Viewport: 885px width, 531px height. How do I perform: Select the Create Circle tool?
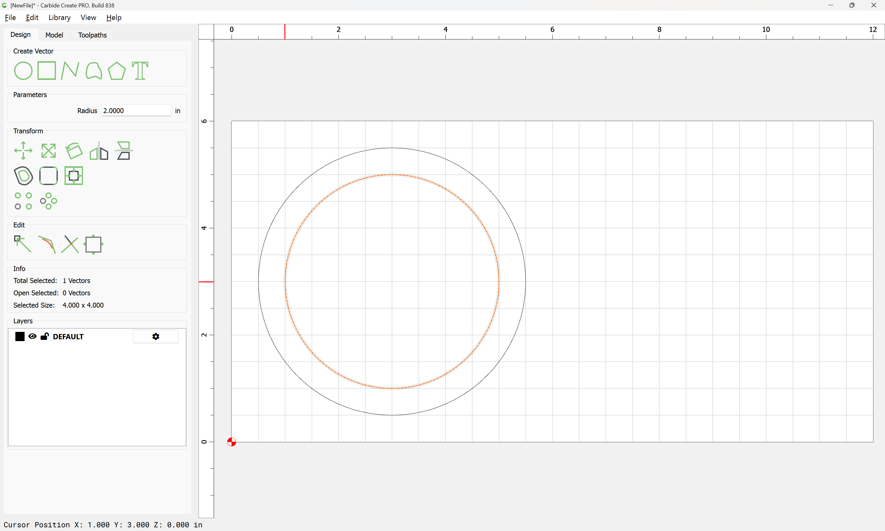[23, 70]
